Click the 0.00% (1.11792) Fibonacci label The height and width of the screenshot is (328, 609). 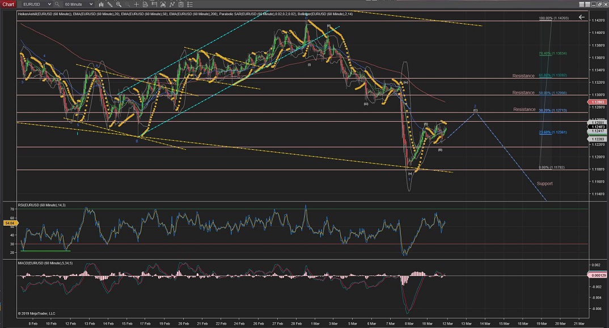tap(552, 168)
